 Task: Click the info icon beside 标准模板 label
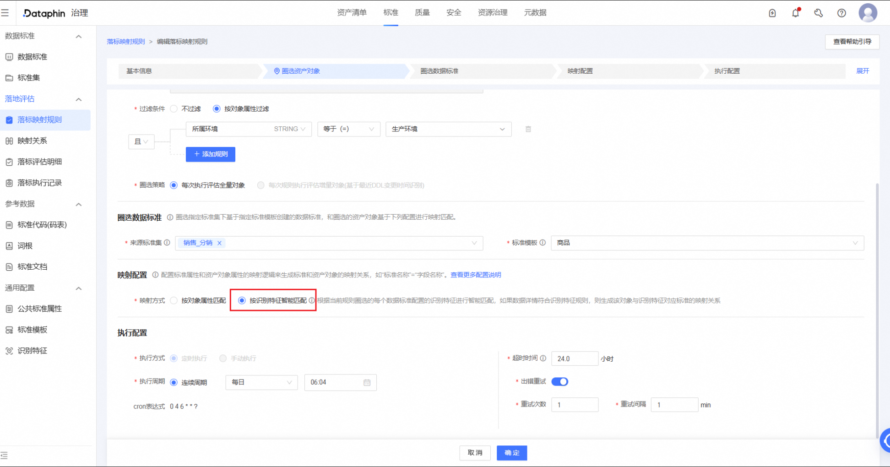[543, 243]
